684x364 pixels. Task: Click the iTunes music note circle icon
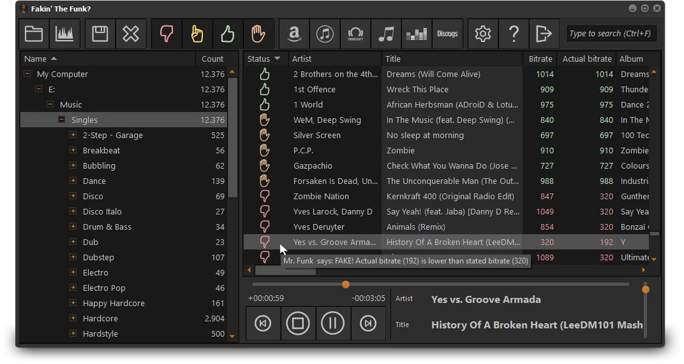(x=325, y=33)
